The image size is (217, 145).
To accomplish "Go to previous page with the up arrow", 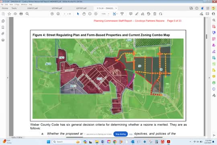I will [x=52, y=14].
